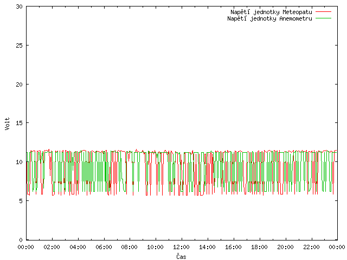Click y-axis label '30'
347x260 pixels.
pyautogui.click(x=20, y=6)
